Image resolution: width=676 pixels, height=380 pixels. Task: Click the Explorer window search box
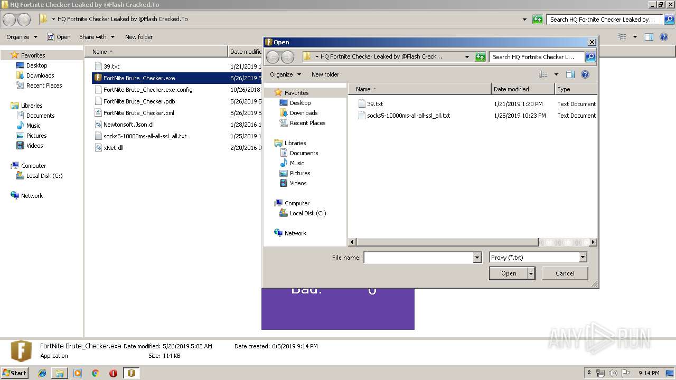coord(605,20)
